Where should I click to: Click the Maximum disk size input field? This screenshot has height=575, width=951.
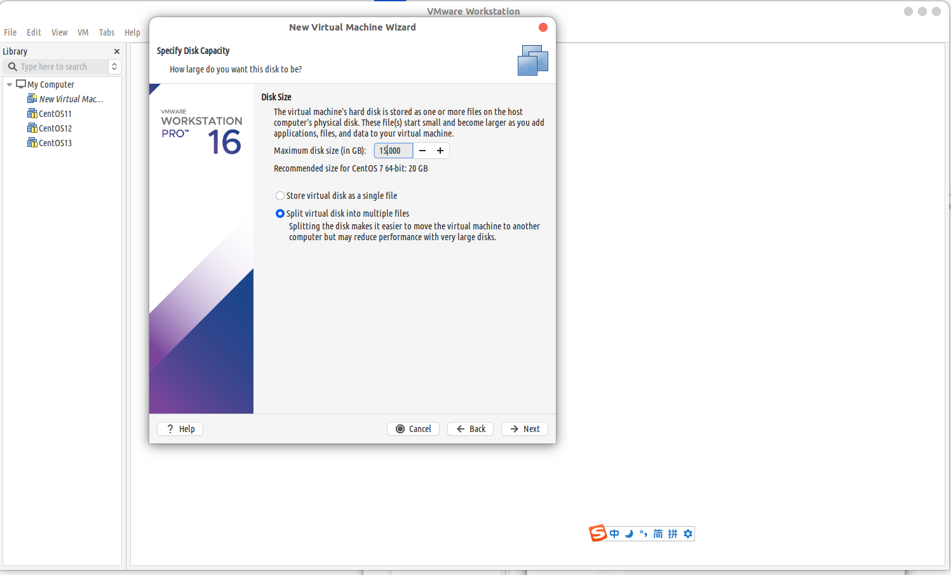[x=393, y=151]
